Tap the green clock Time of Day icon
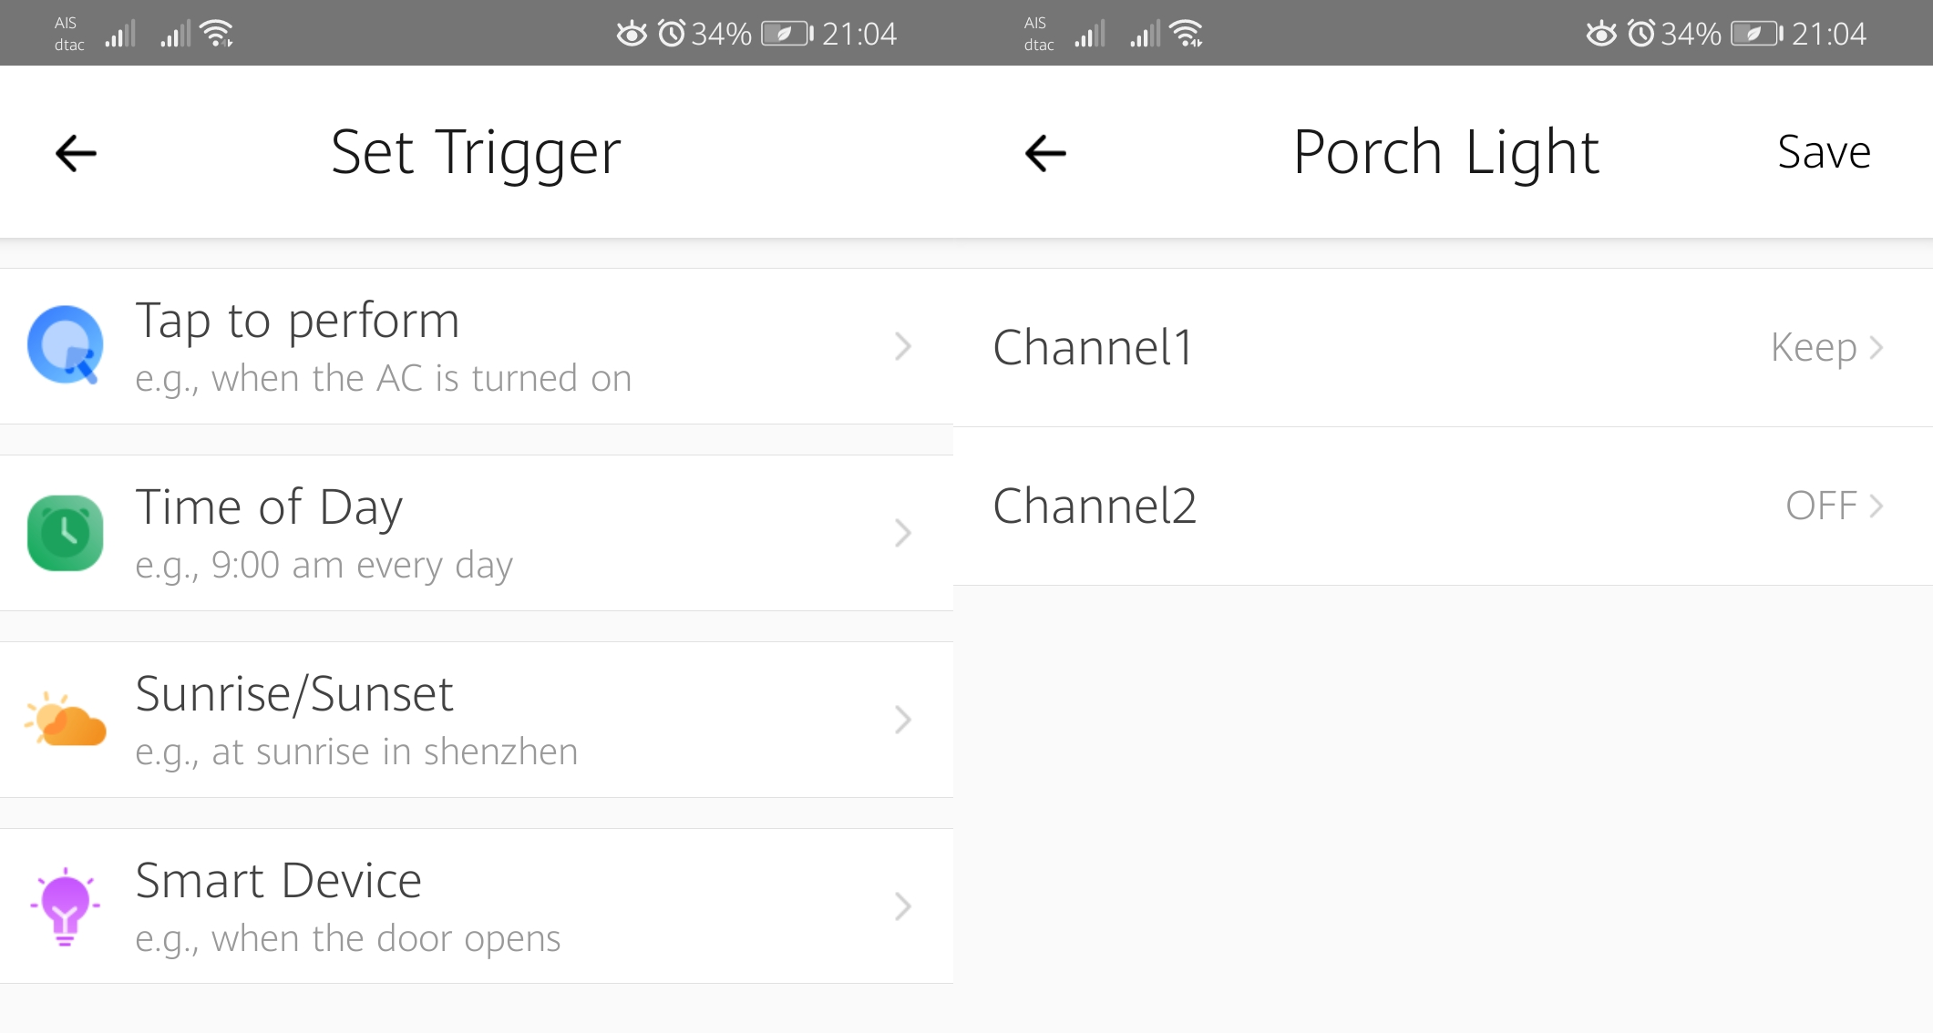 click(x=65, y=533)
